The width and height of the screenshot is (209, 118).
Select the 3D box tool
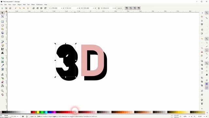click(2, 33)
